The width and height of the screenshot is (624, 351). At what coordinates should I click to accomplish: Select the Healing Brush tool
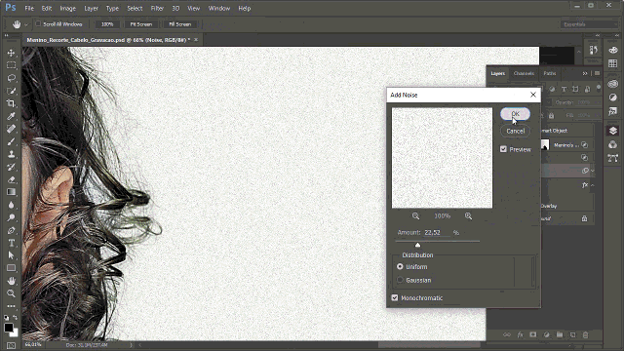tap(11, 129)
